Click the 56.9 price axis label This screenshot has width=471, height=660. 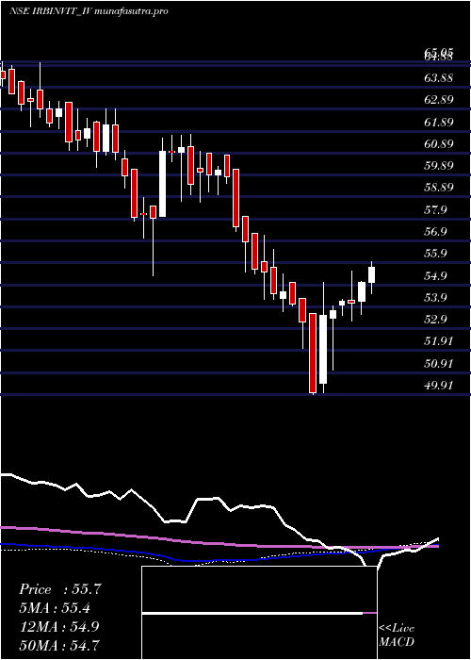coord(435,232)
